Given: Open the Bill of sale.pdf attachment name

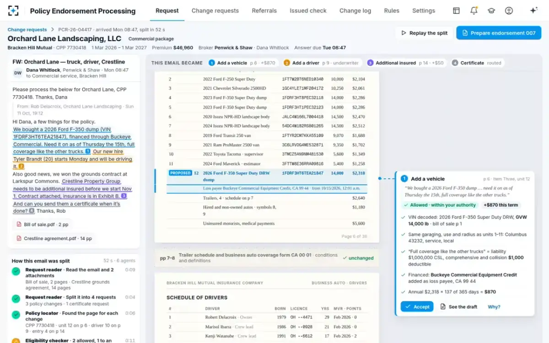Looking at the screenshot, I should click(x=46, y=225).
